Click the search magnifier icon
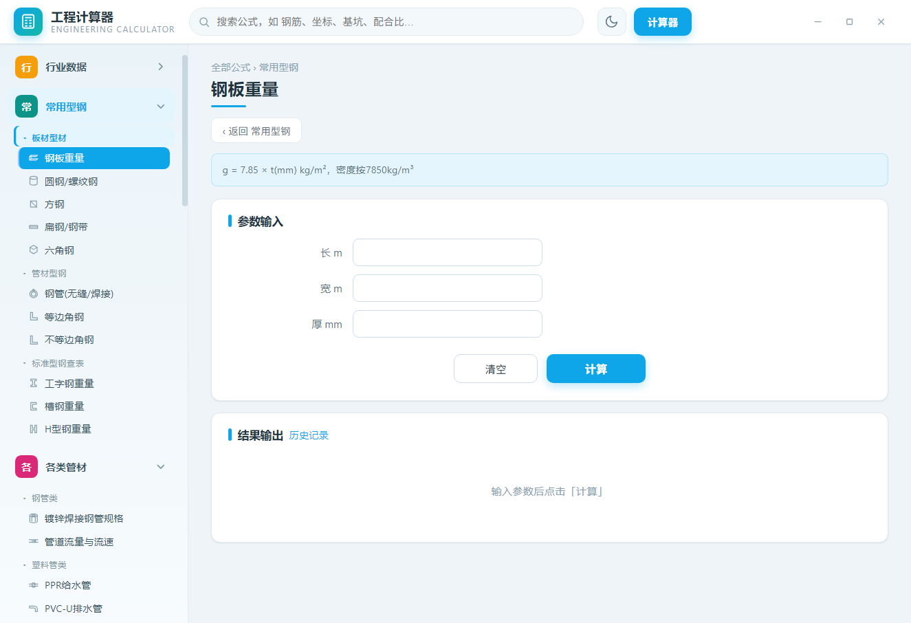 tap(204, 22)
